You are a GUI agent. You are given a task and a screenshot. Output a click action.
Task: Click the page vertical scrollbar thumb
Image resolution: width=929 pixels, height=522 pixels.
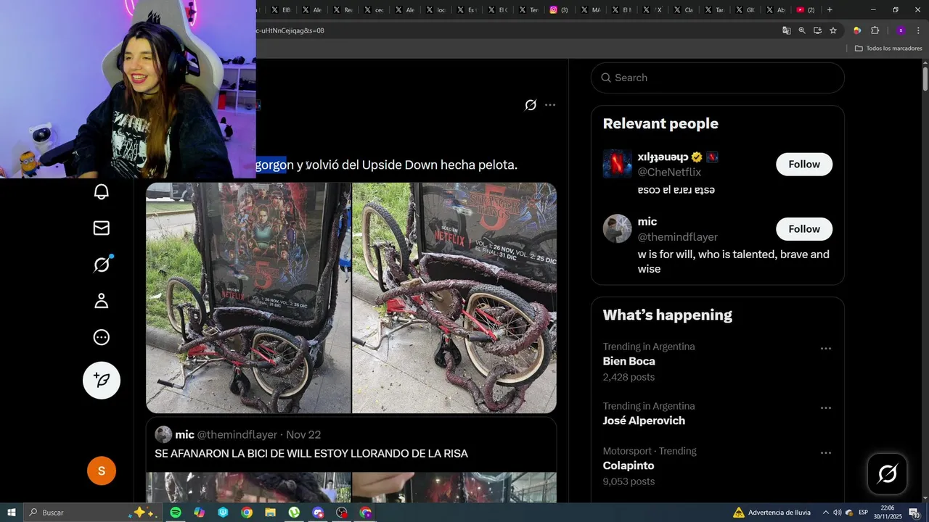pos(925,78)
